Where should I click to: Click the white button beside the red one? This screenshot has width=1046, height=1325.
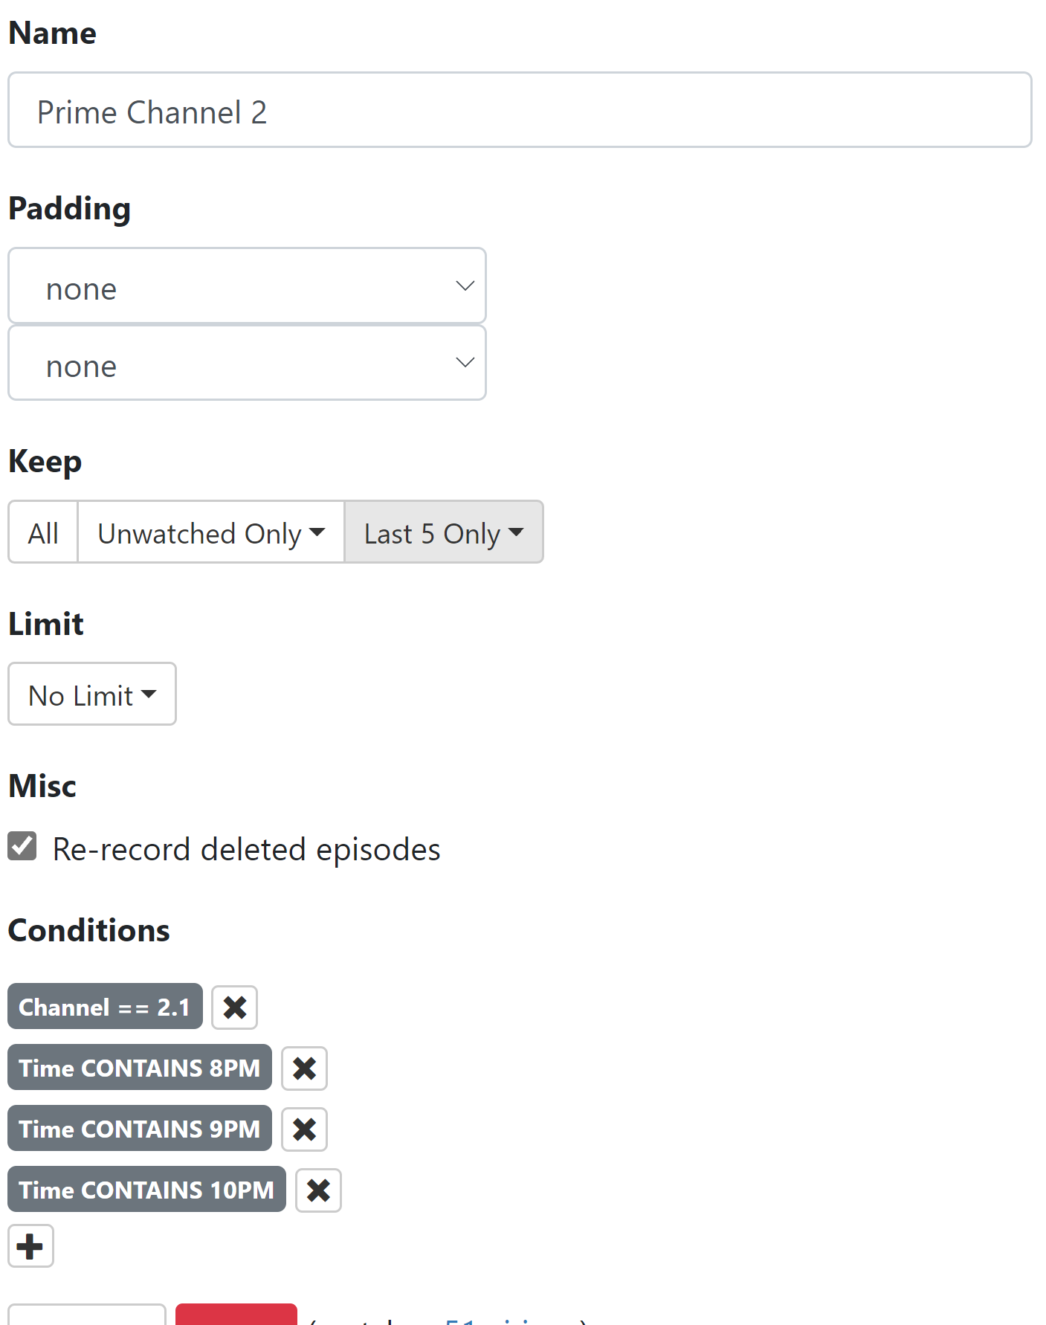click(87, 1315)
